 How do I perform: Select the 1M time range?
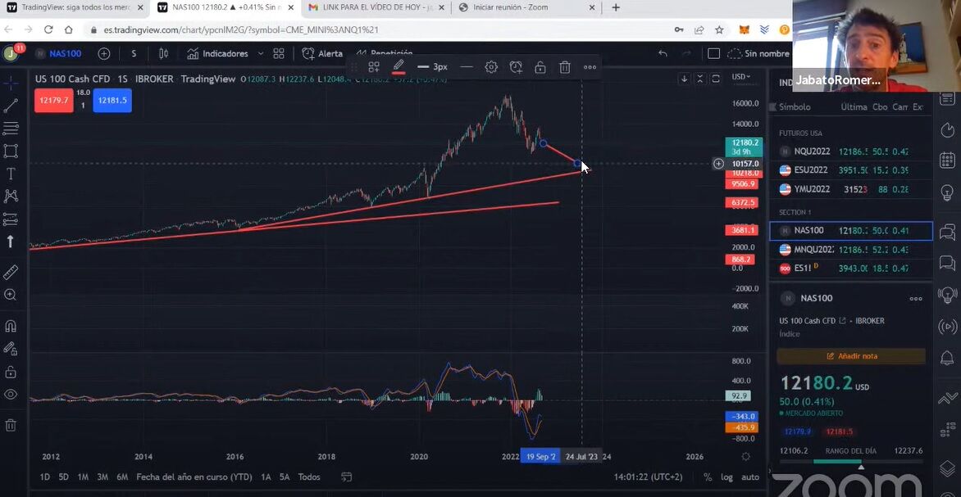(83, 477)
